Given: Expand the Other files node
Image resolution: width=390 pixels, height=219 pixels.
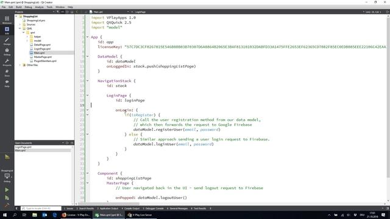Looking at the screenshot, I should 20,65.
